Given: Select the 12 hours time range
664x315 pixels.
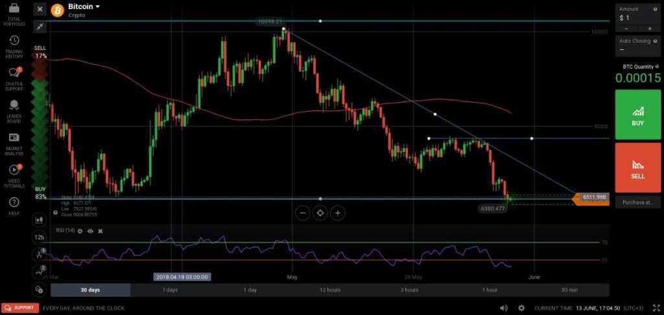Looking at the screenshot, I should point(330,290).
